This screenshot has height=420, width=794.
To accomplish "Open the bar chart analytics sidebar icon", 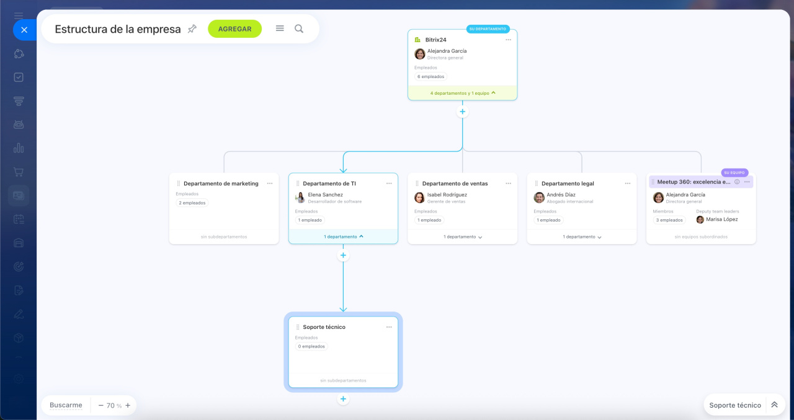I will pyautogui.click(x=19, y=148).
